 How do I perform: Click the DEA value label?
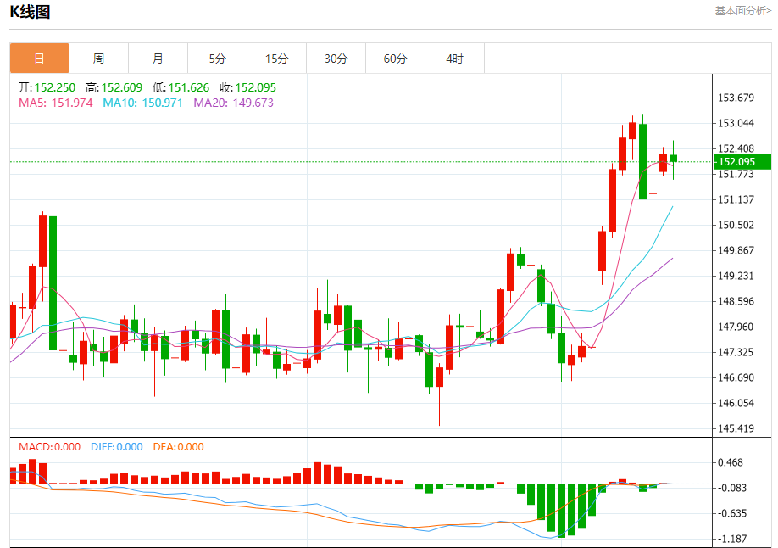pyautogui.click(x=178, y=447)
